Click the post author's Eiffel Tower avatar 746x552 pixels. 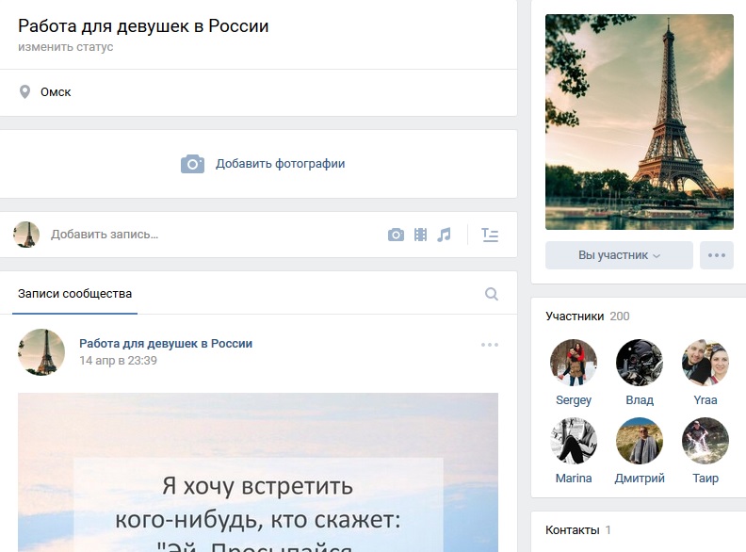click(41, 352)
